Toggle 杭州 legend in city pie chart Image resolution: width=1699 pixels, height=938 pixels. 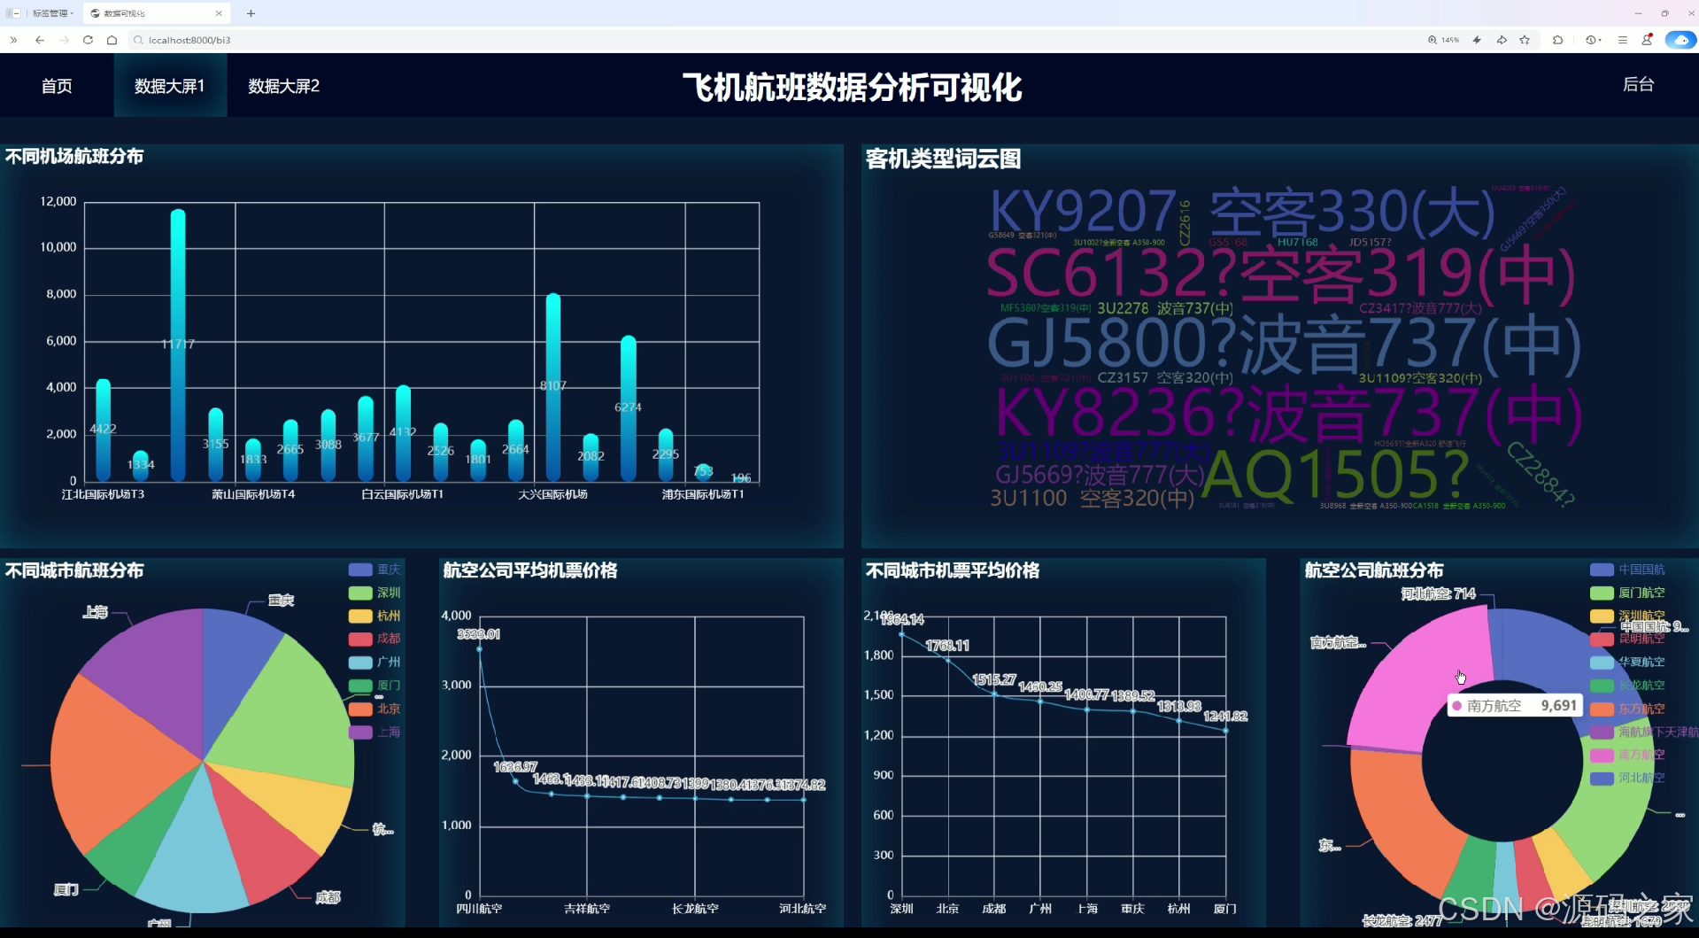pos(375,616)
